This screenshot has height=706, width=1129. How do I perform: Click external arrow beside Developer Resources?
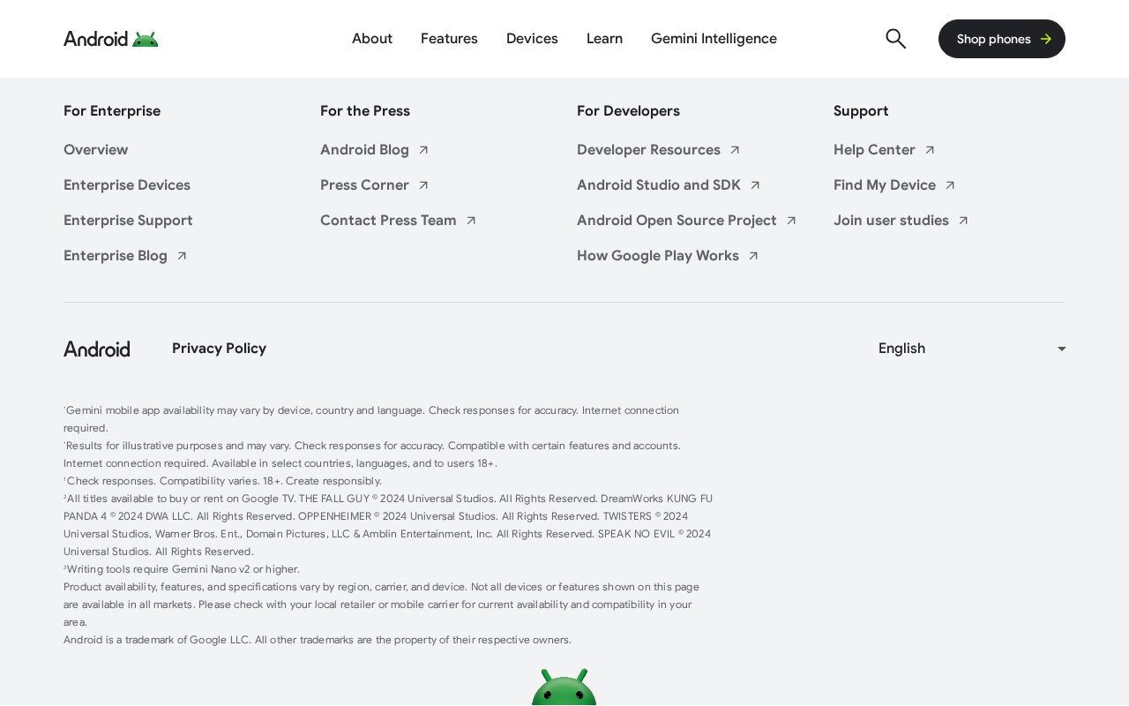click(x=735, y=150)
